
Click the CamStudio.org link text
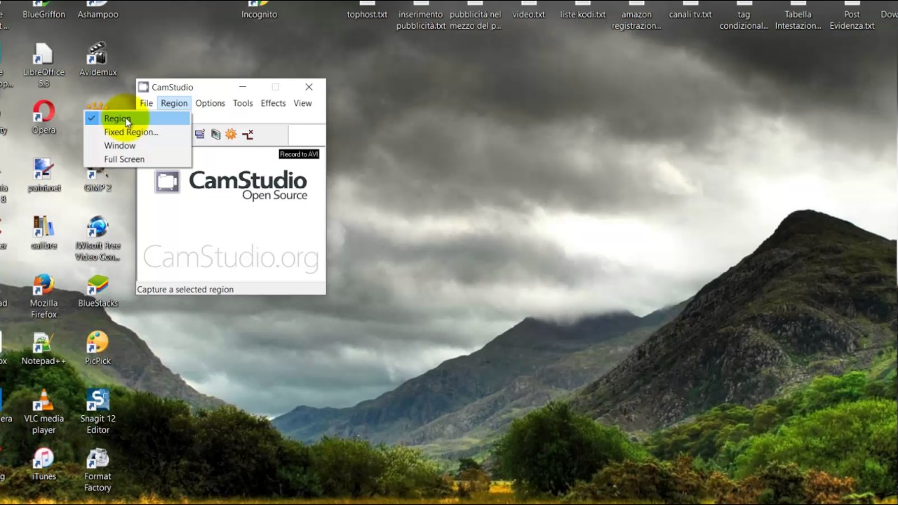(x=231, y=257)
